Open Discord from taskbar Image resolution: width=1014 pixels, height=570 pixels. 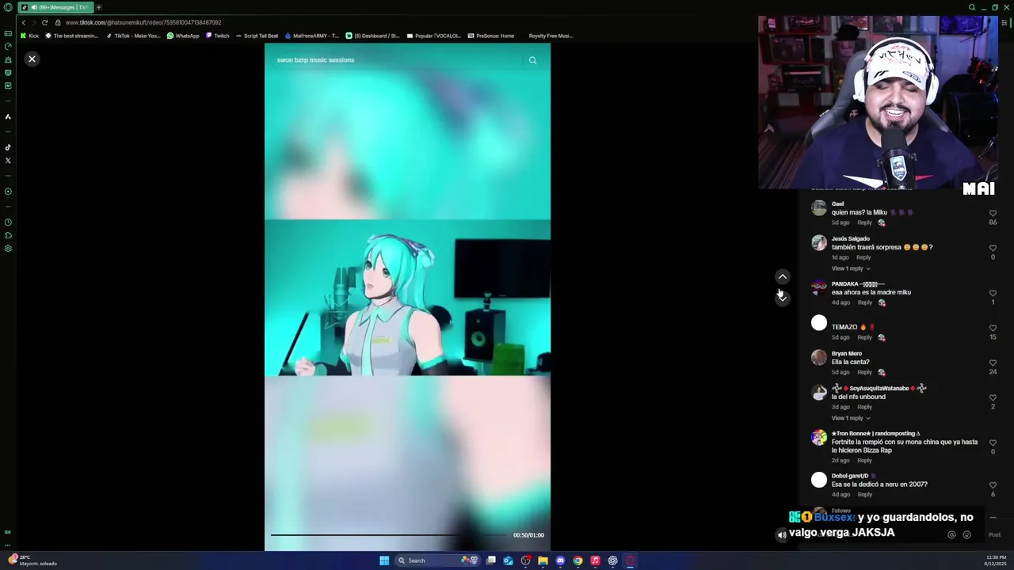coord(560,560)
